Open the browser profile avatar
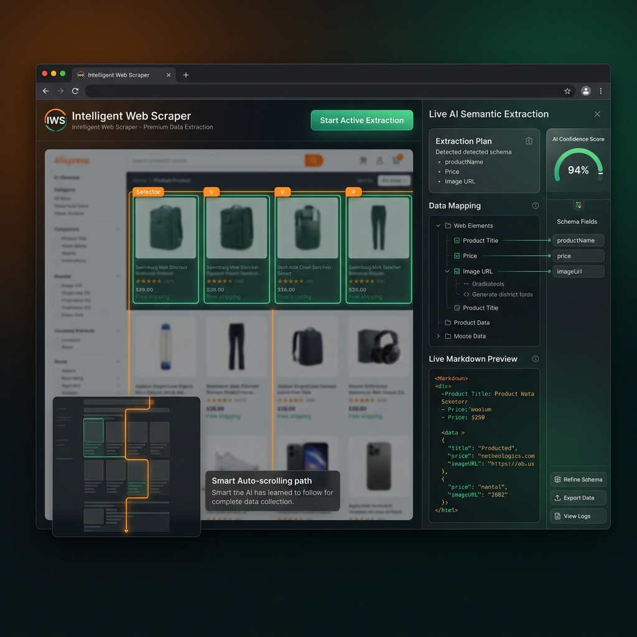Screen dimensions: 637x637 (x=585, y=91)
